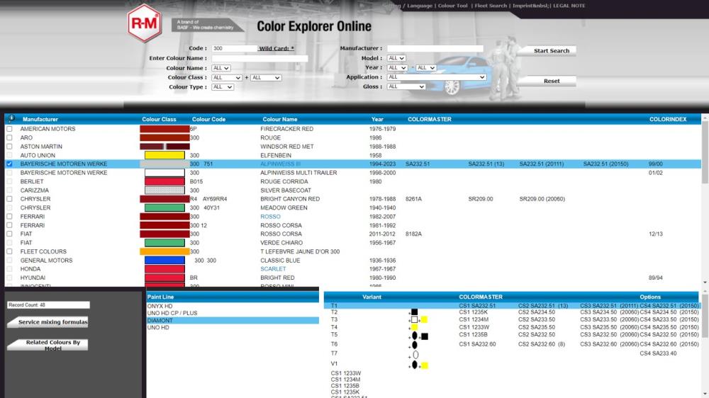
Task: Click the CS1 1235K cell in T2 row
Action: coord(473,312)
